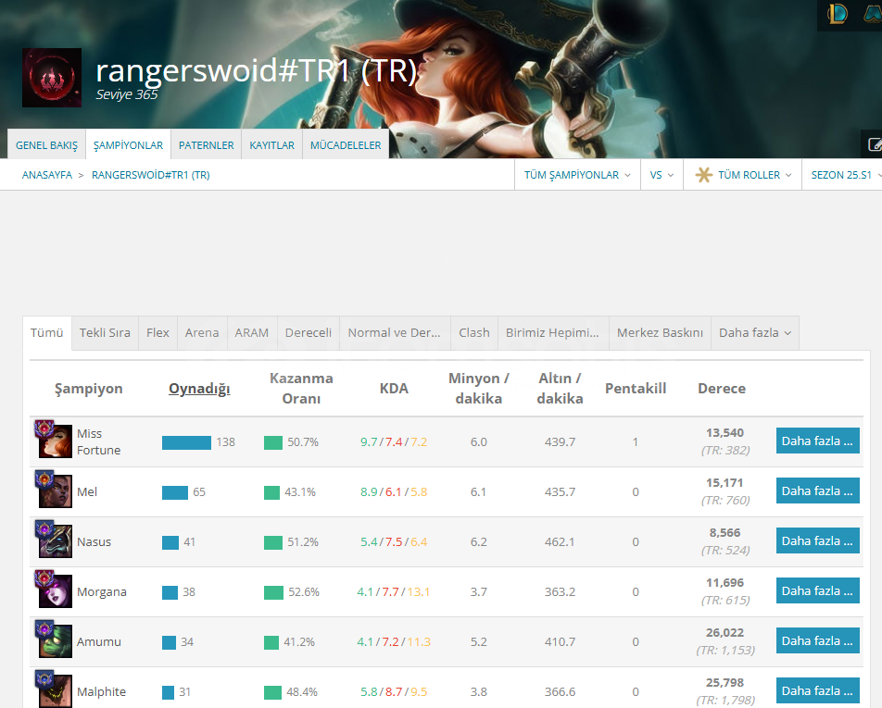Viewport: 882px width, 708px height.
Task: Click the Amumu champion portrait
Action: pyautogui.click(x=56, y=641)
